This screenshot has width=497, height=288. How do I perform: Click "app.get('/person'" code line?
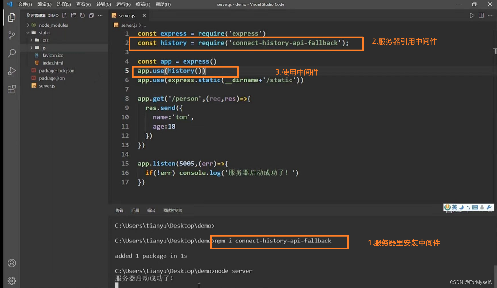coord(194,99)
